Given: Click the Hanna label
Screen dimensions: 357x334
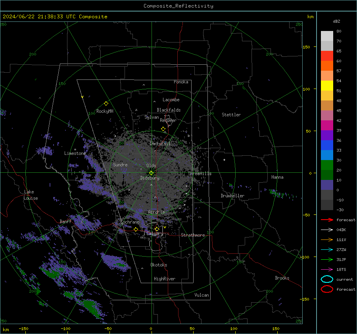Looking at the screenshot, I should 277,177.
